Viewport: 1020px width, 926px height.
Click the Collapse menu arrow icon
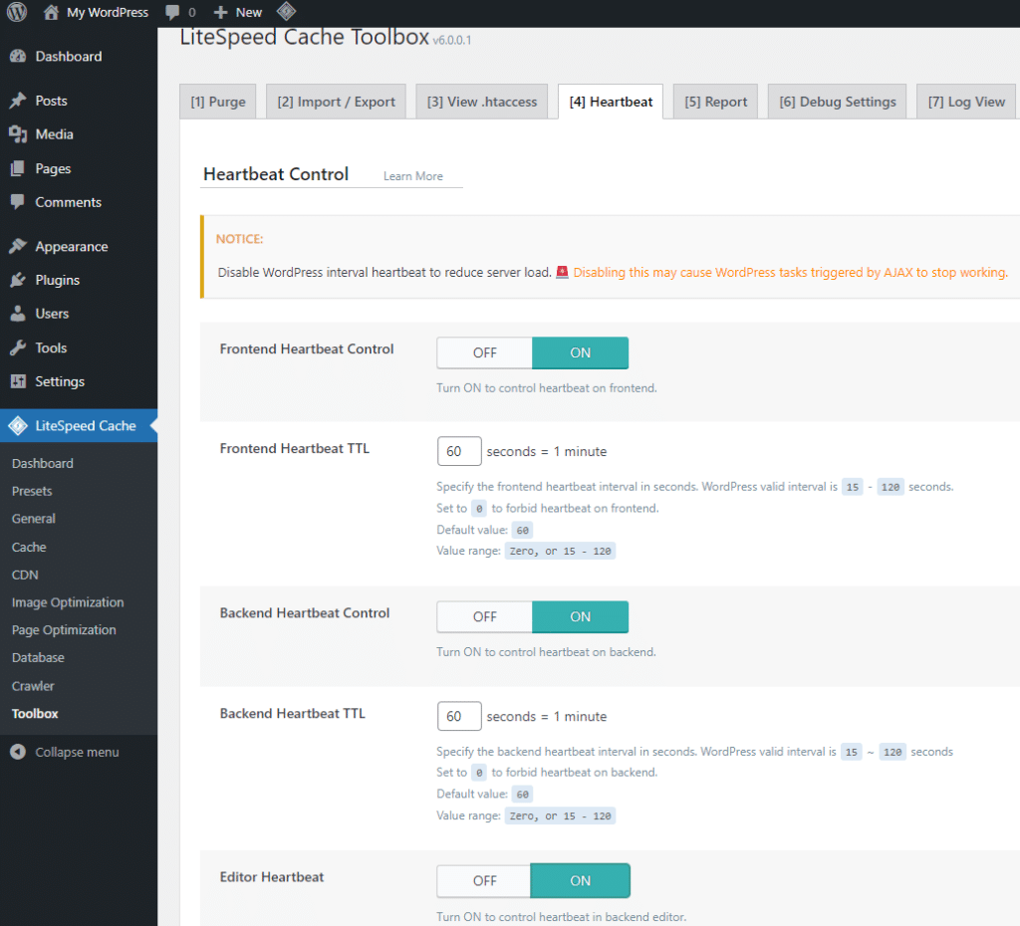coord(18,752)
